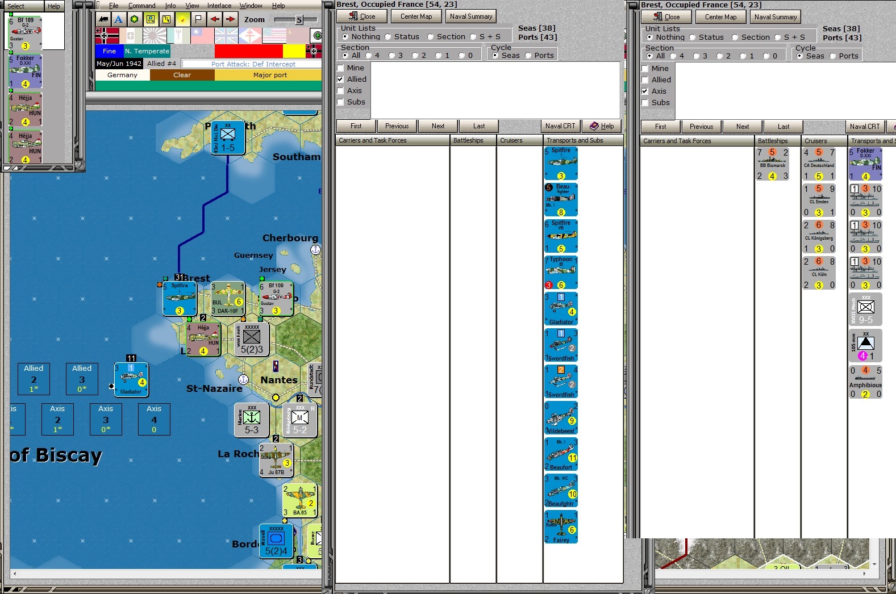Select the Vildebeest unit counter
The image size is (896, 594).
pos(561,418)
